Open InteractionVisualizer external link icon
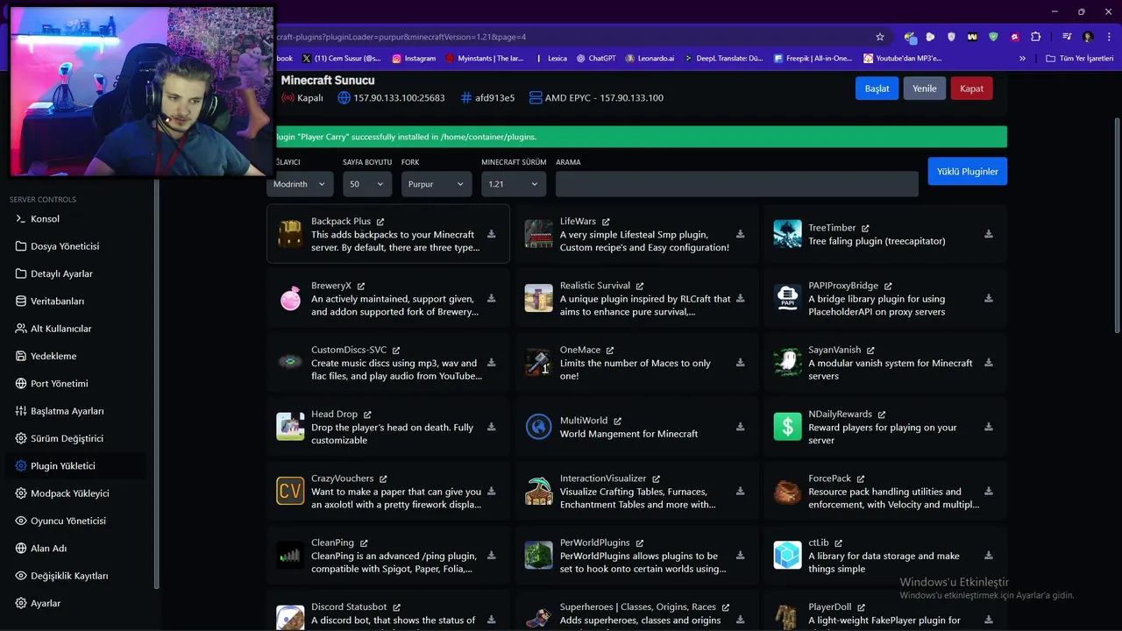The image size is (1122, 631). (x=656, y=479)
